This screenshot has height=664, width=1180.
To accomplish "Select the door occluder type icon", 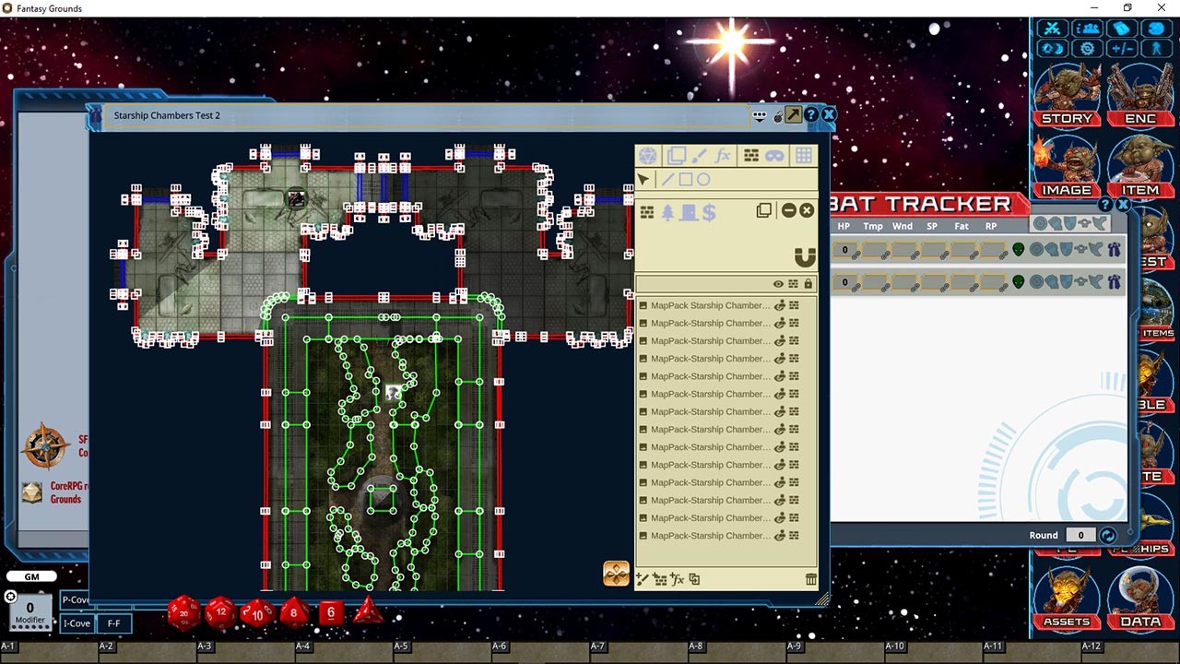I will click(689, 212).
